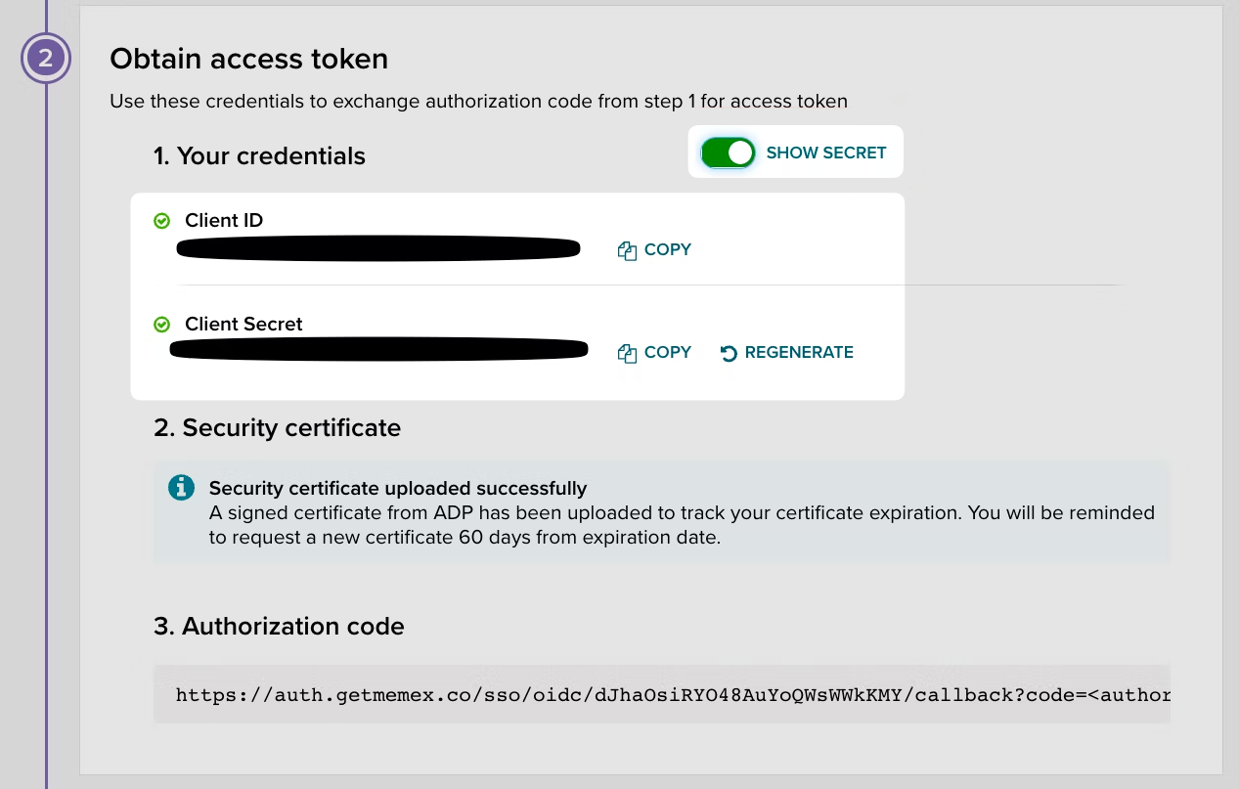
Task: Click the green checkmark next to Client ID
Action: point(161,221)
